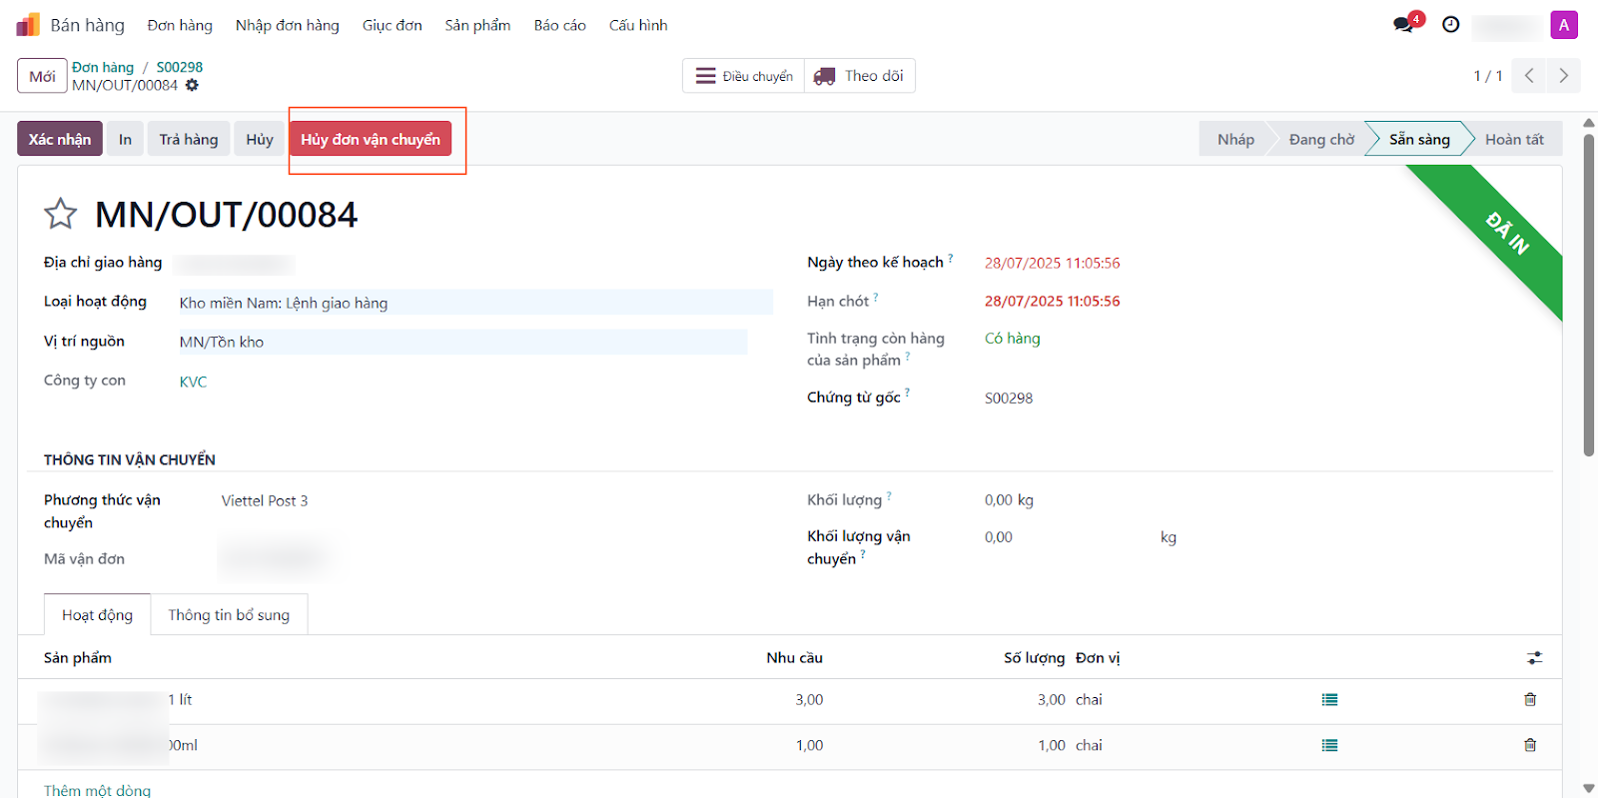Viewport: 1598px width, 798px height.
Task: Open the Điều chuyển smart button
Action: point(744,76)
